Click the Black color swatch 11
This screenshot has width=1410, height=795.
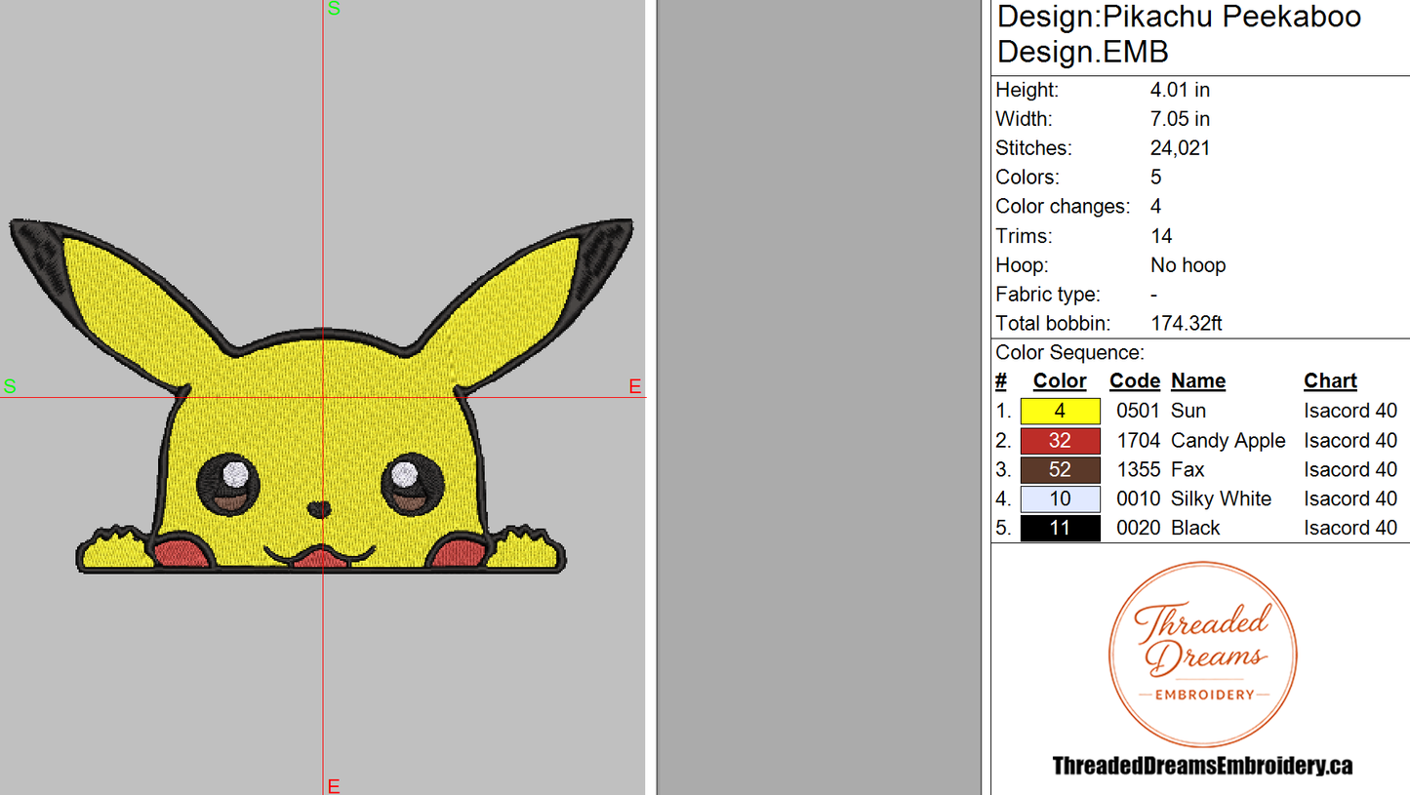(x=1060, y=528)
